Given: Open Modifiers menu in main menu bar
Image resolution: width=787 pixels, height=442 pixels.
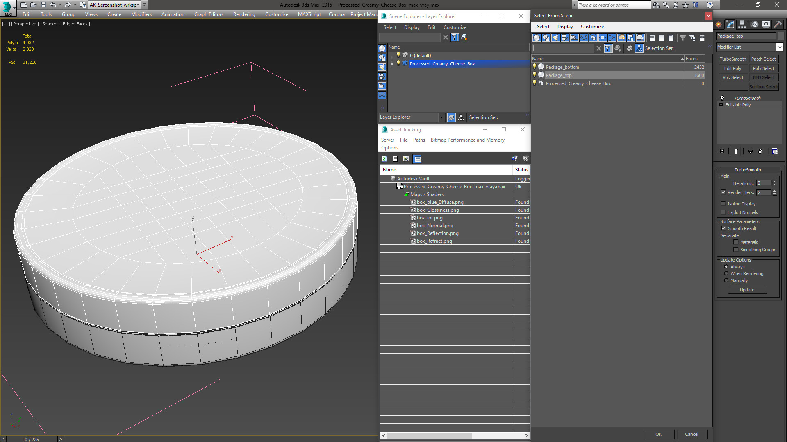Looking at the screenshot, I should click(x=141, y=14).
